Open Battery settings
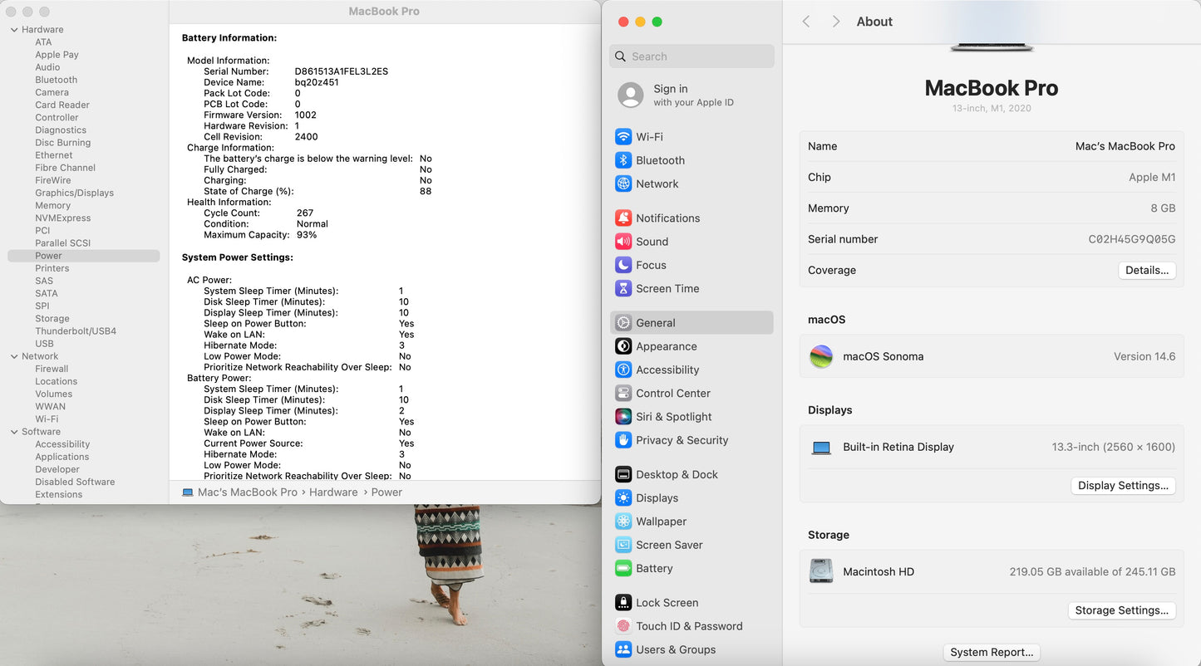1201x666 pixels. coord(654,568)
